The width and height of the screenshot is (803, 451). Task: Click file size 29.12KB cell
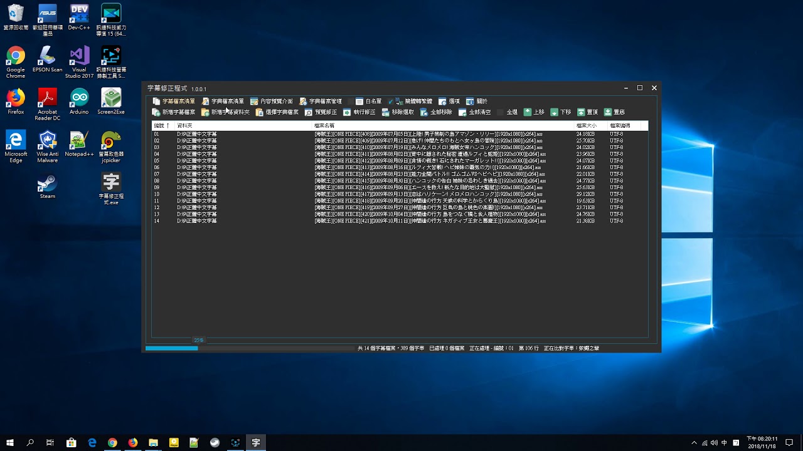pos(586,194)
